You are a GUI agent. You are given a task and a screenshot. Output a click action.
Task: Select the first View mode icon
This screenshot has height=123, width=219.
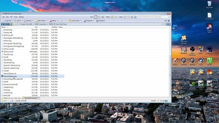point(95,17)
